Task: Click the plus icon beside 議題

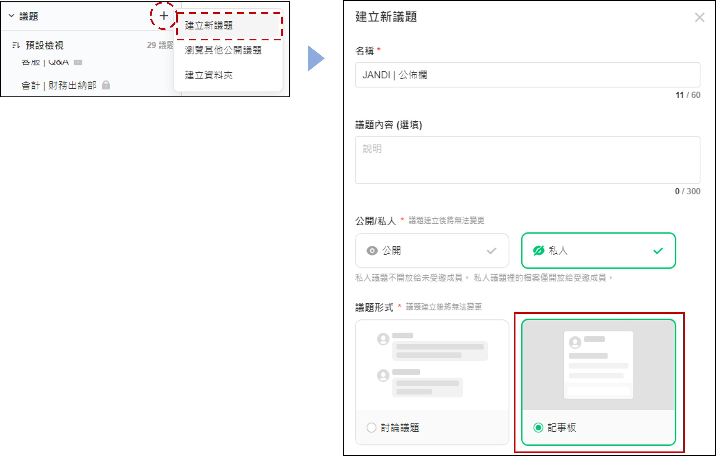Action: [x=164, y=16]
